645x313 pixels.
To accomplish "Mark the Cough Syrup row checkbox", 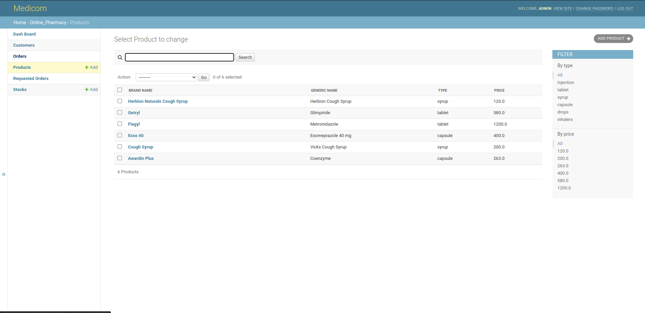I will coord(120,147).
